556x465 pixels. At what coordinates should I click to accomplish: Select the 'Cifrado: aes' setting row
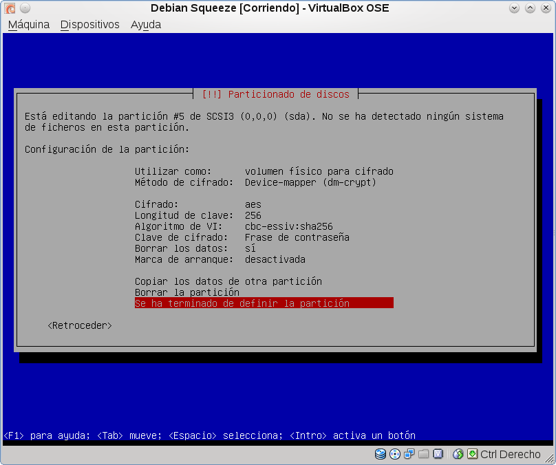click(x=198, y=204)
